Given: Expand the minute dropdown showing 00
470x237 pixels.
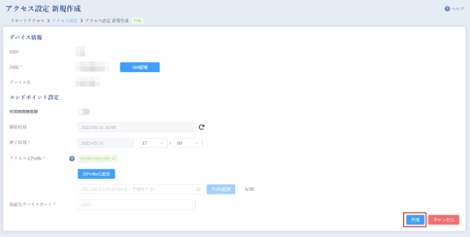Looking at the screenshot, I should coord(188,143).
